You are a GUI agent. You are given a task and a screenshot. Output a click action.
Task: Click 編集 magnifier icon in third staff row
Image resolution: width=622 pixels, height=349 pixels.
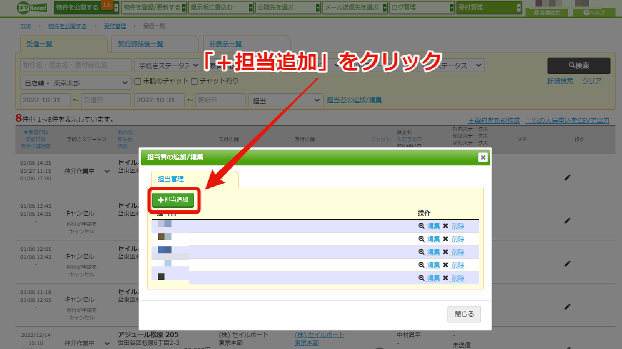(421, 252)
